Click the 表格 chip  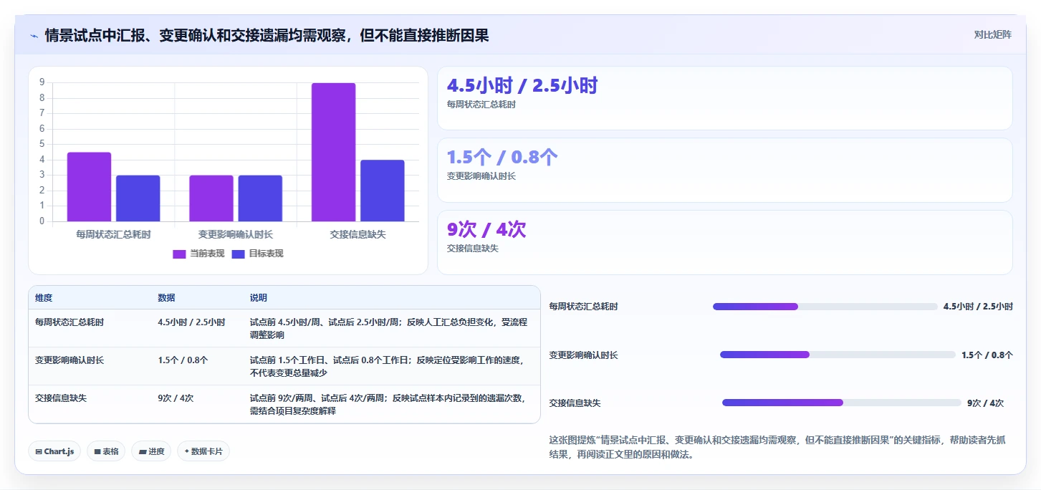106,451
